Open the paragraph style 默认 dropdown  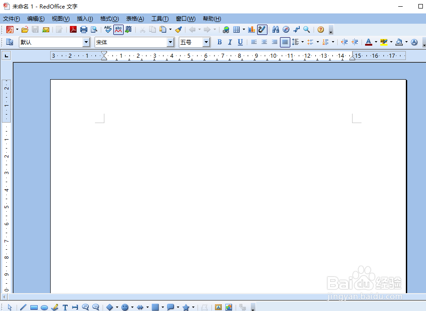pyautogui.click(x=86, y=43)
